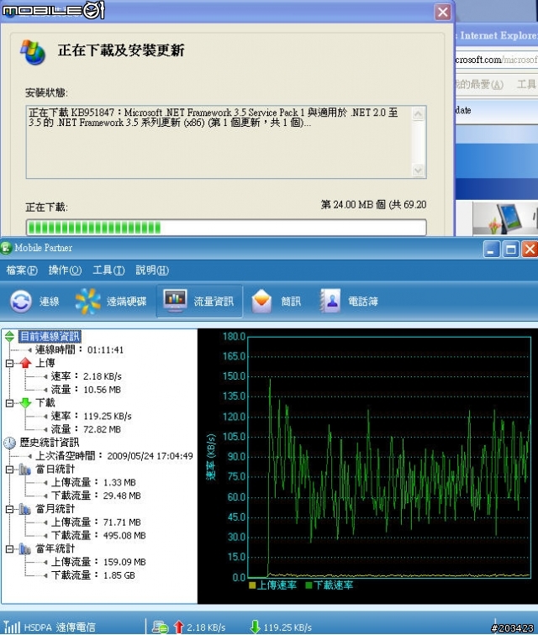
Task: Click the clock icon beside 歷史統計資訊
Action: (10, 443)
